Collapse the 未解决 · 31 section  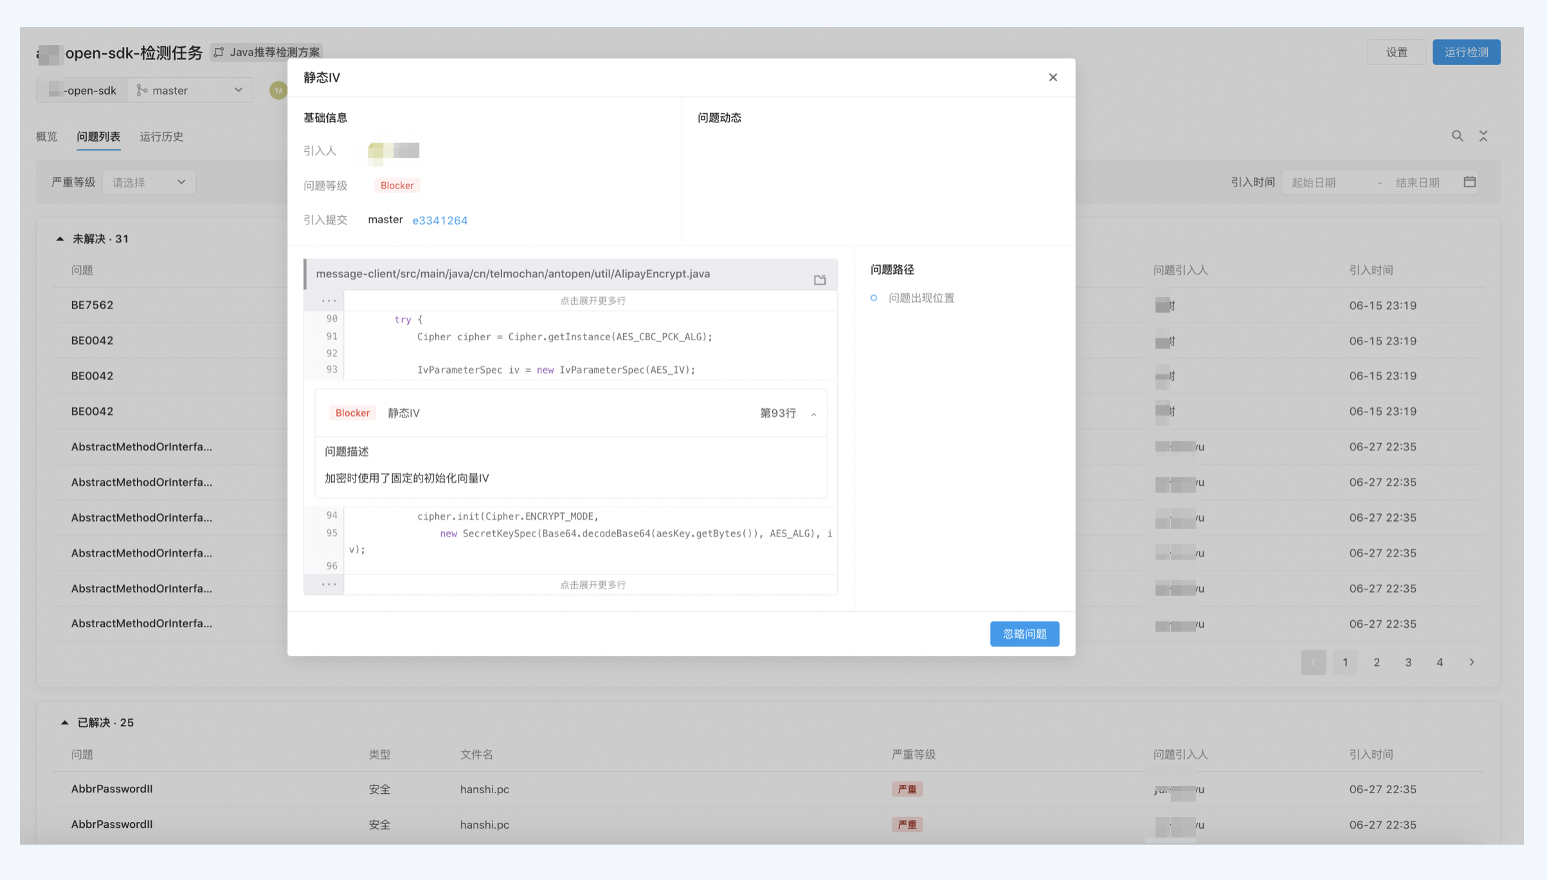point(60,239)
